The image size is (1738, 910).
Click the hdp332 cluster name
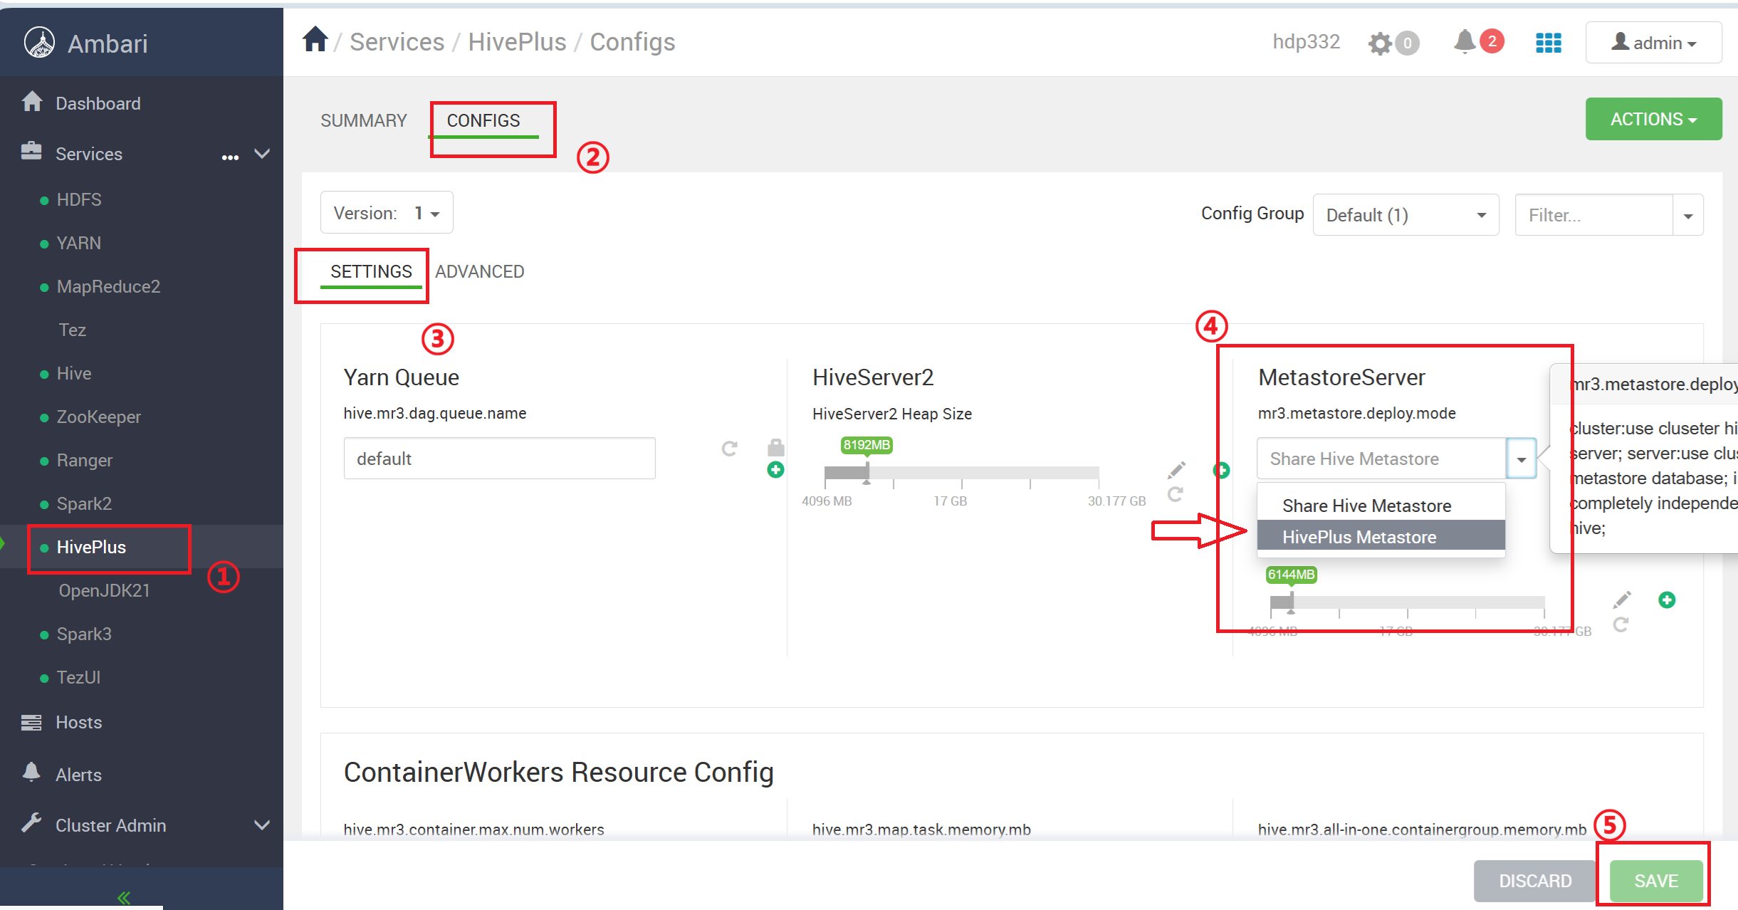1307,42
